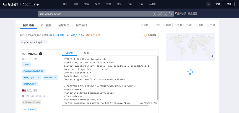Click the 301 Move... result title
Viewport: 239px width, 113px height.
coord(30,54)
